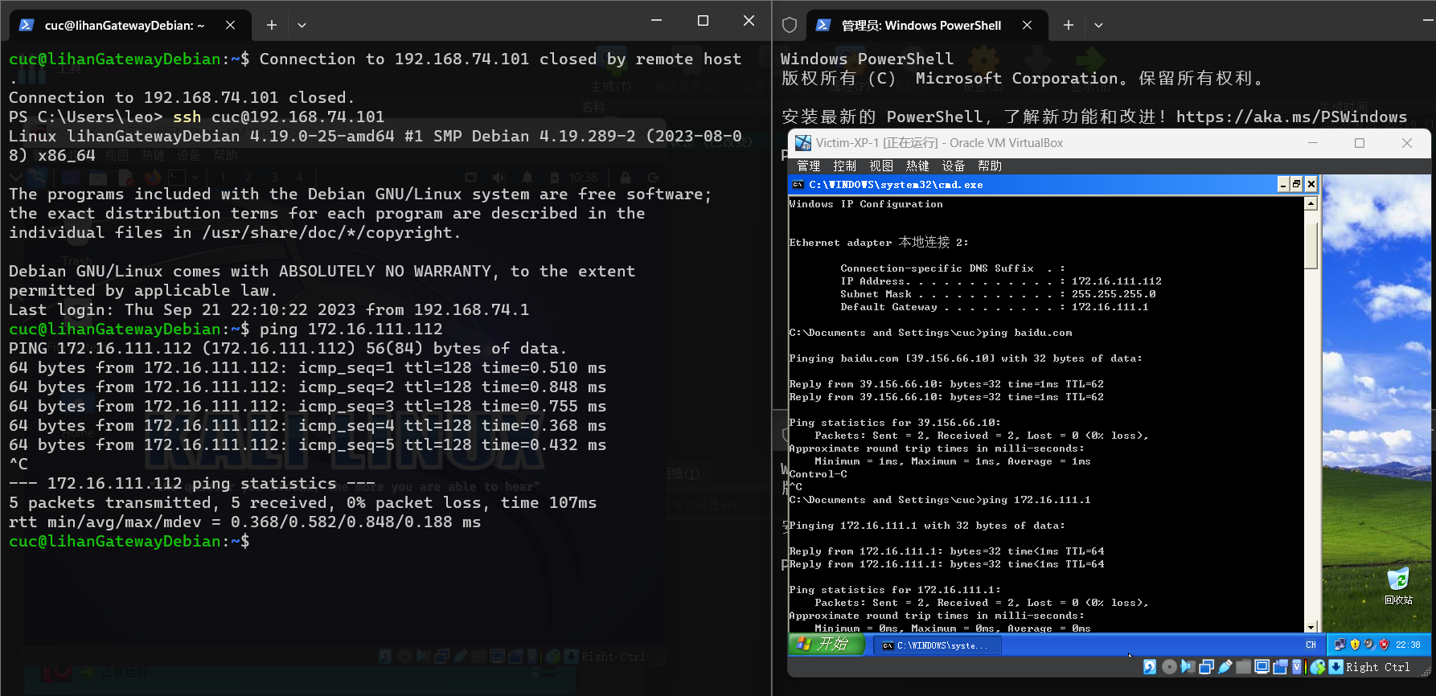Click the XP red security alert shield icon
Image resolution: width=1436 pixels, height=696 pixels.
pos(1384,645)
